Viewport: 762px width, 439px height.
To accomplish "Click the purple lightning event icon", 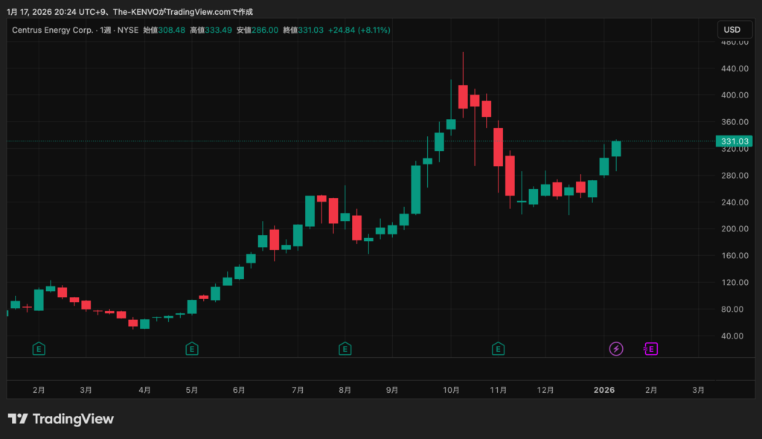I will tap(616, 348).
